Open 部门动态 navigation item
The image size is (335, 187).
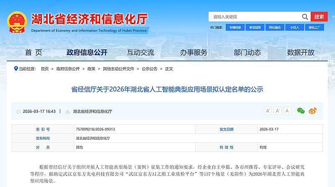point(247,53)
